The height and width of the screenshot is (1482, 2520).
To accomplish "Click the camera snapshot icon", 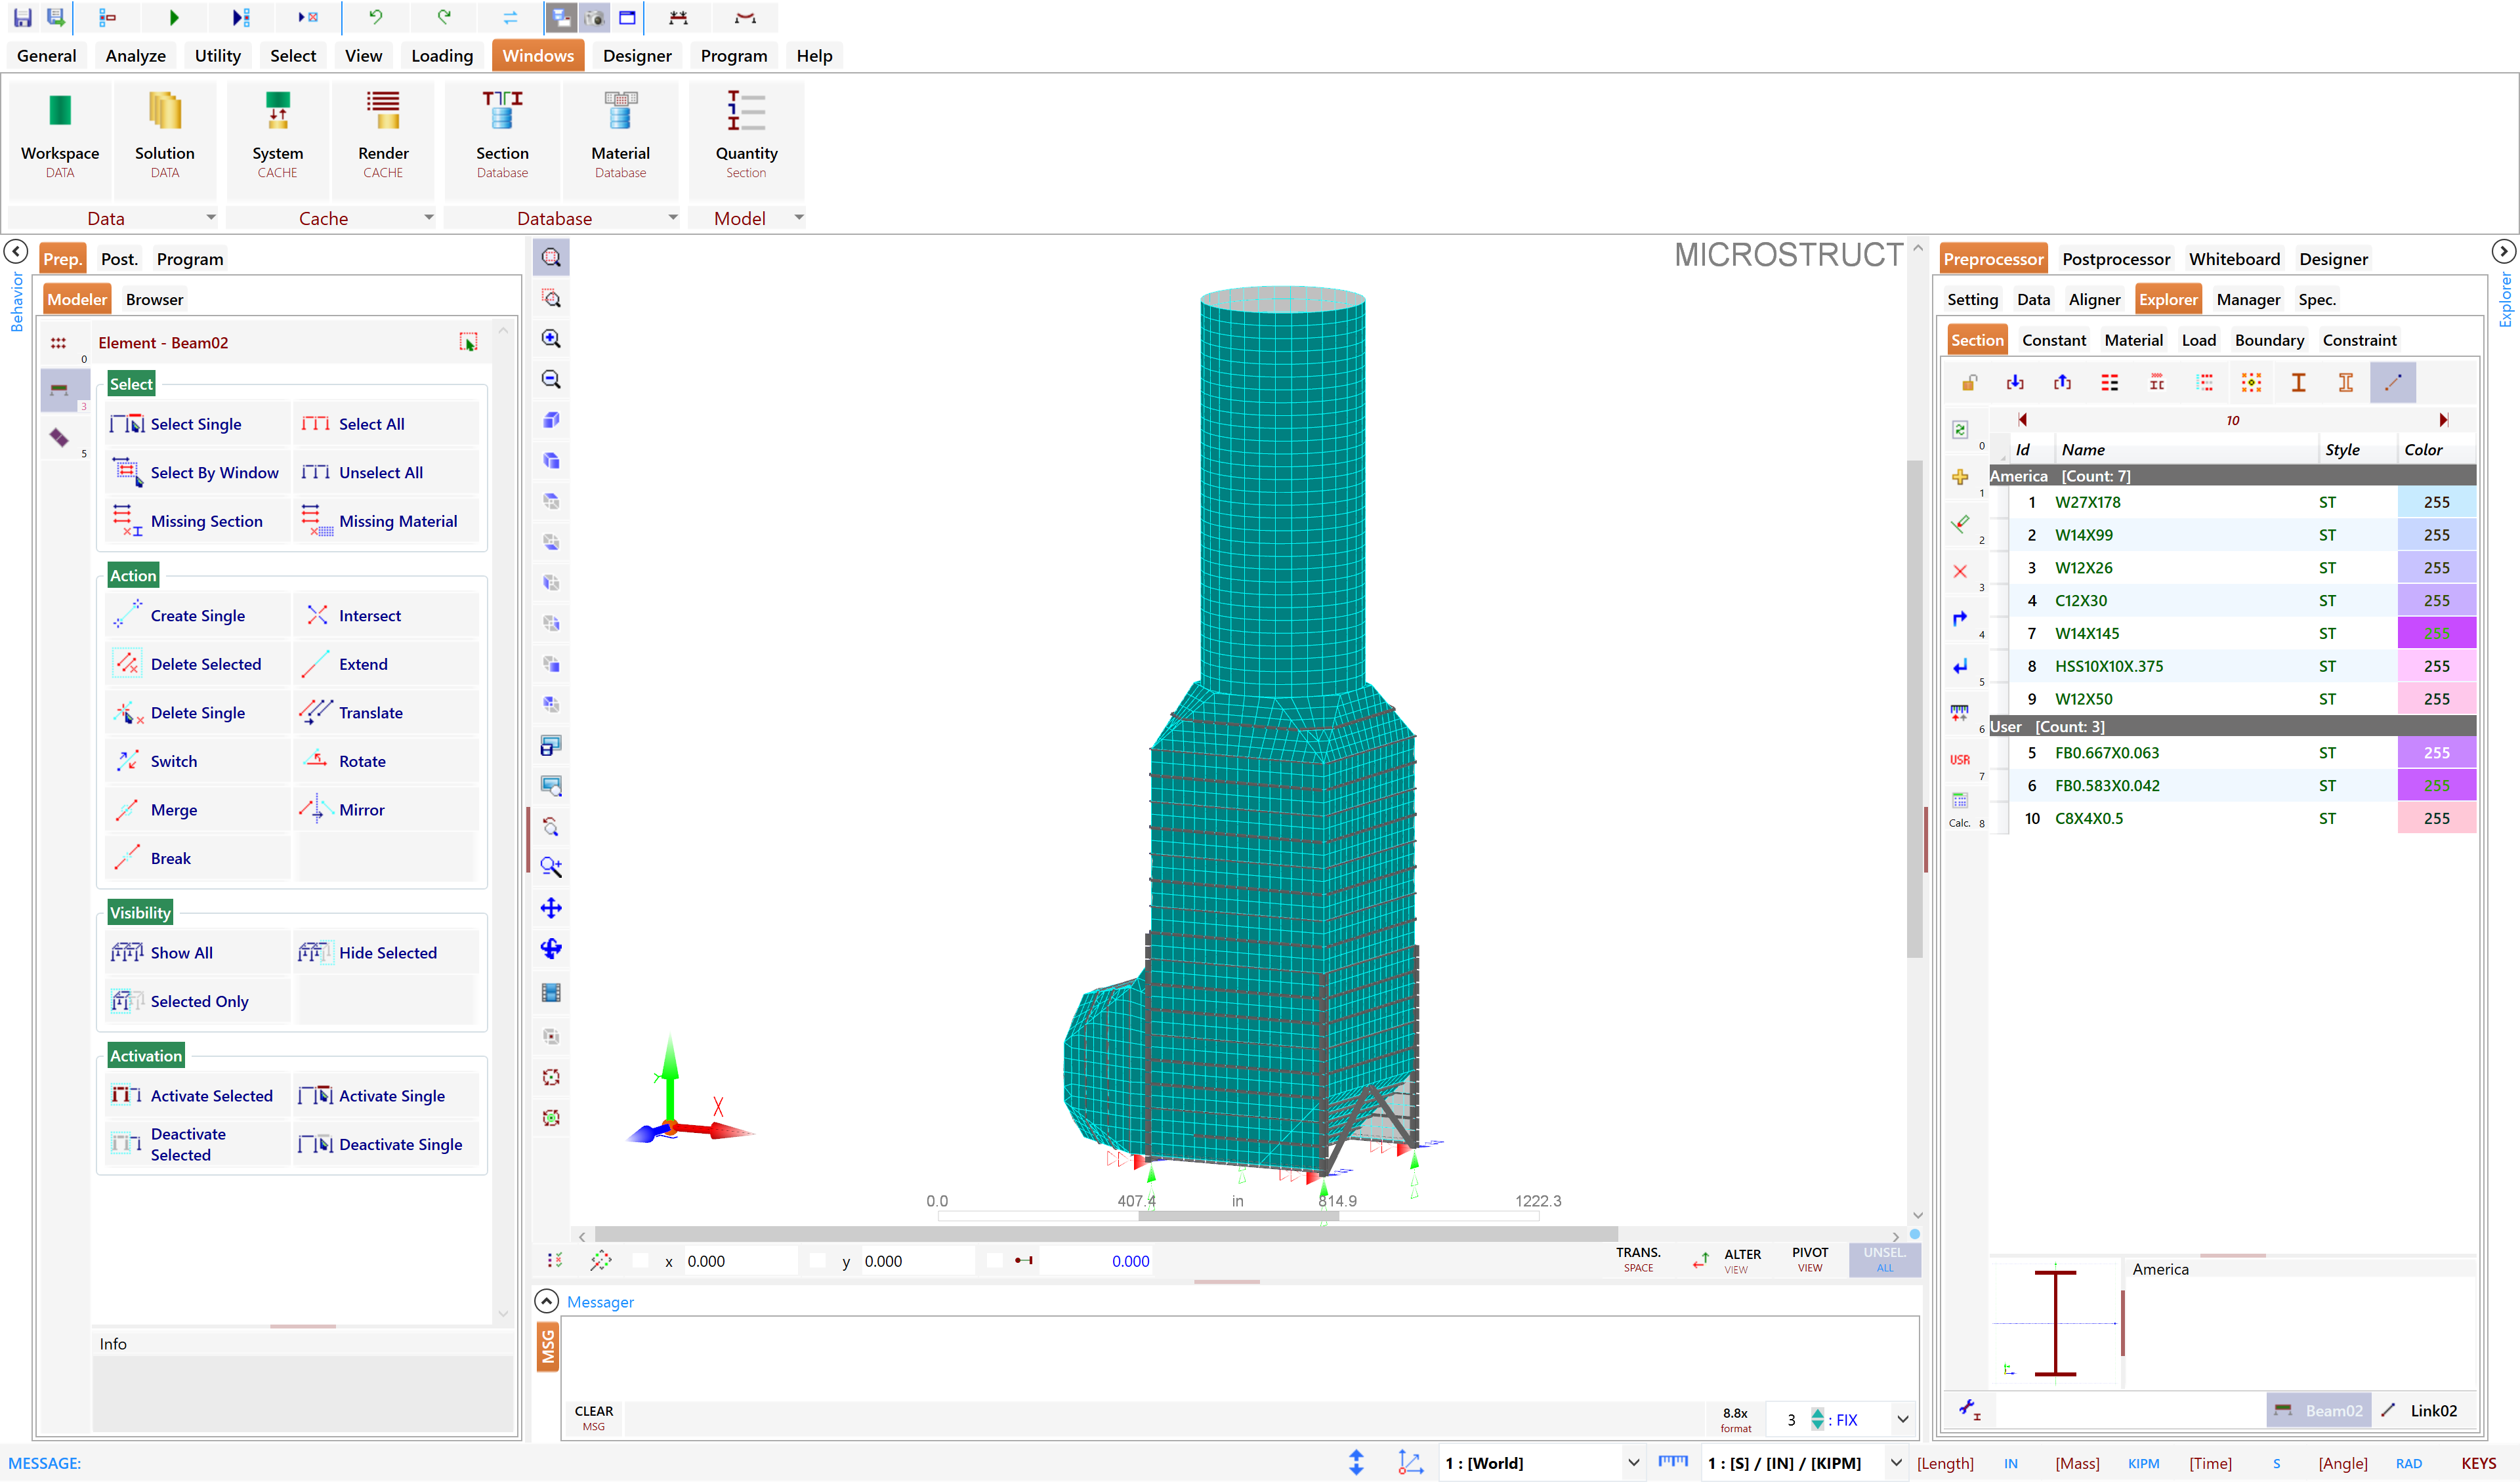I will coord(594,18).
